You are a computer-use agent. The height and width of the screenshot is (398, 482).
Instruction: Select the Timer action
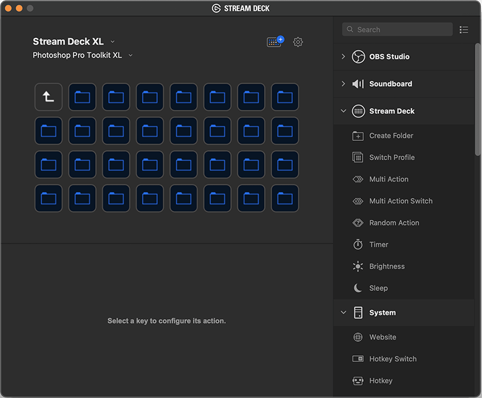click(378, 244)
